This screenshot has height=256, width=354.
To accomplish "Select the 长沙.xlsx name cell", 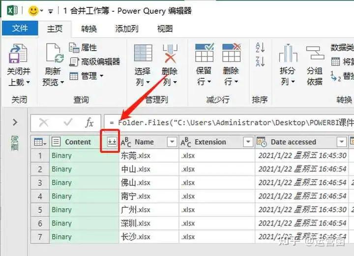I will pyautogui.click(x=149, y=237).
